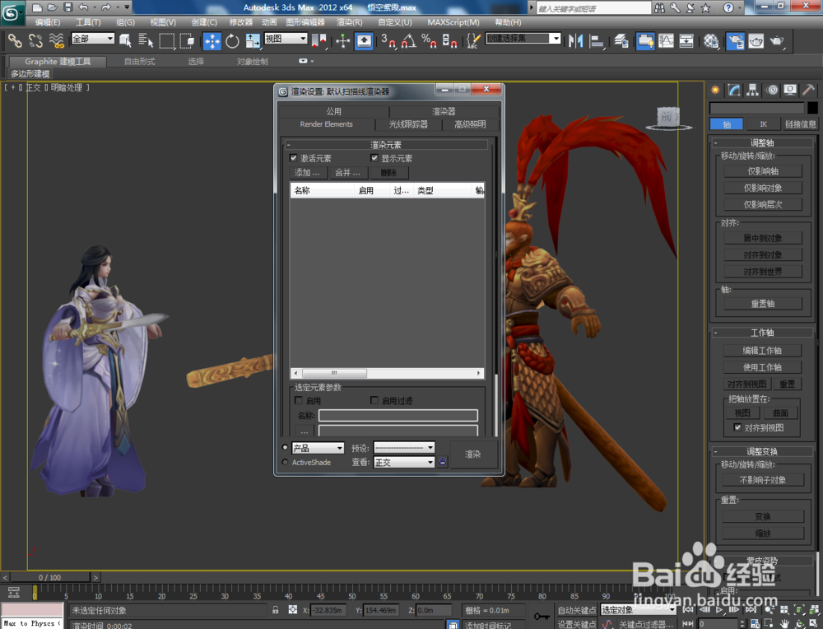Image resolution: width=823 pixels, height=629 pixels.
Task: Open the 全部 selection filter dropdown
Action: (93, 39)
